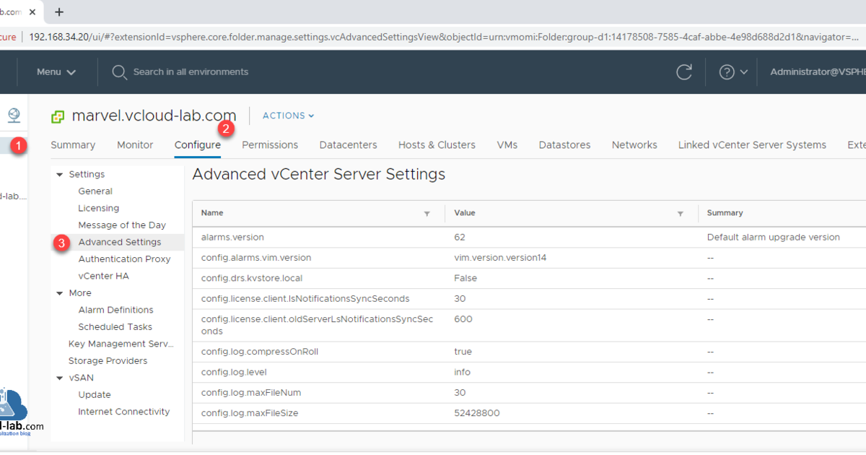The height and width of the screenshot is (455, 866).
Task: Click the Name column filter icon
Action: coord(427,214)
